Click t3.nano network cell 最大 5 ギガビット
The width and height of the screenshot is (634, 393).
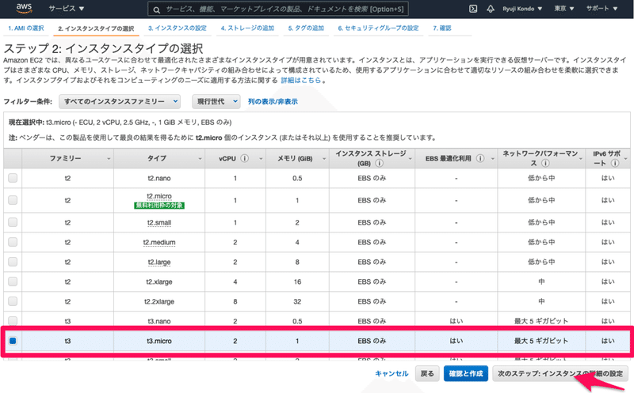[541, 321]
